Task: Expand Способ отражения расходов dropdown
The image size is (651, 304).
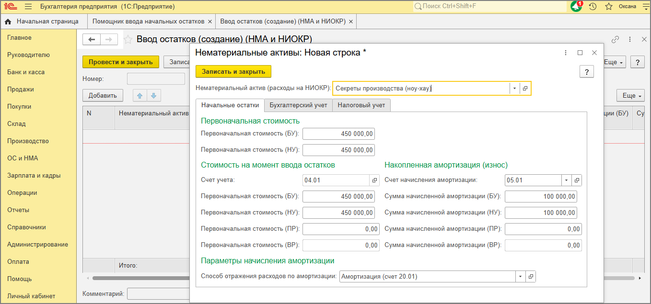Action: [x=521, y=276]
